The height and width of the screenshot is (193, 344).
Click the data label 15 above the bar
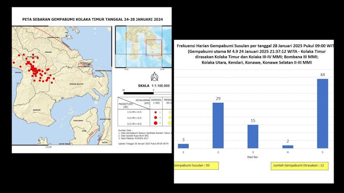coord(253,121)
